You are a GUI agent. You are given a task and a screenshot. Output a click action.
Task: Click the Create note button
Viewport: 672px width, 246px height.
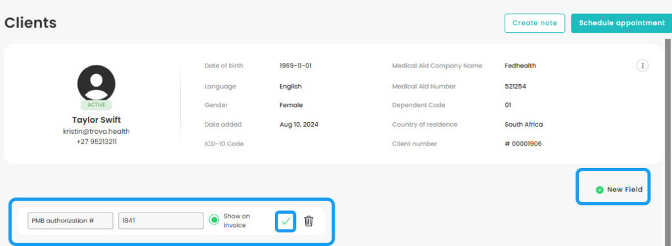[534, 23]
